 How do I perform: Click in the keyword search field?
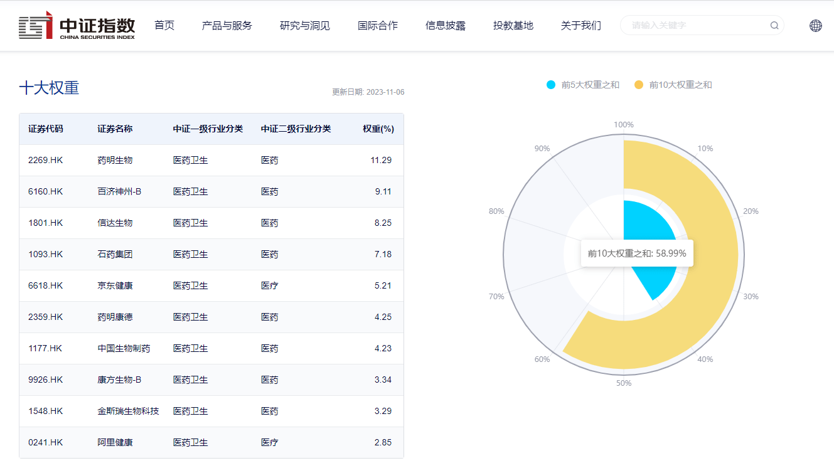697,26
